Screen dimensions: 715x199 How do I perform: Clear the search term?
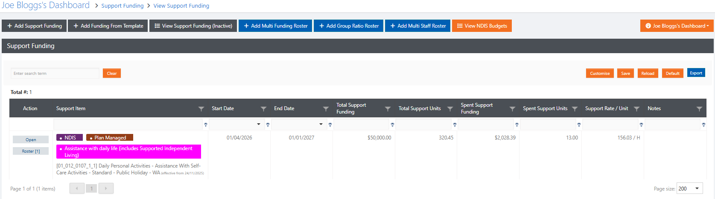point(112,74)
